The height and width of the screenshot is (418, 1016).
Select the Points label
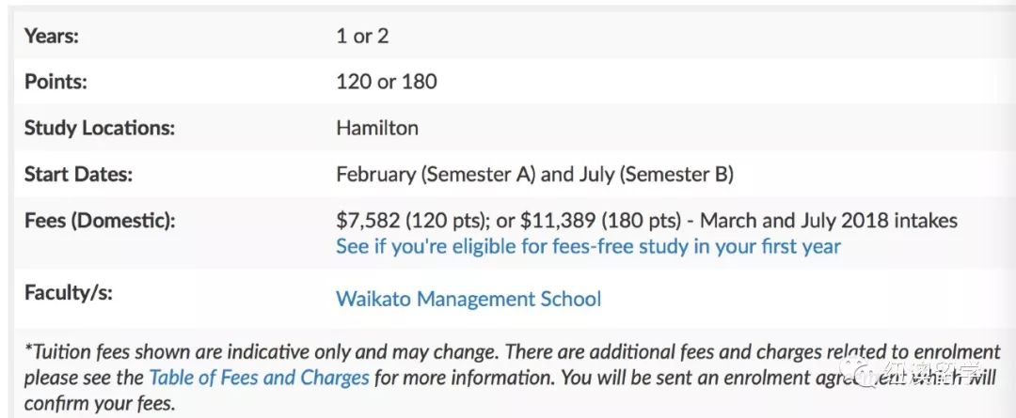[x=56, y=82]
